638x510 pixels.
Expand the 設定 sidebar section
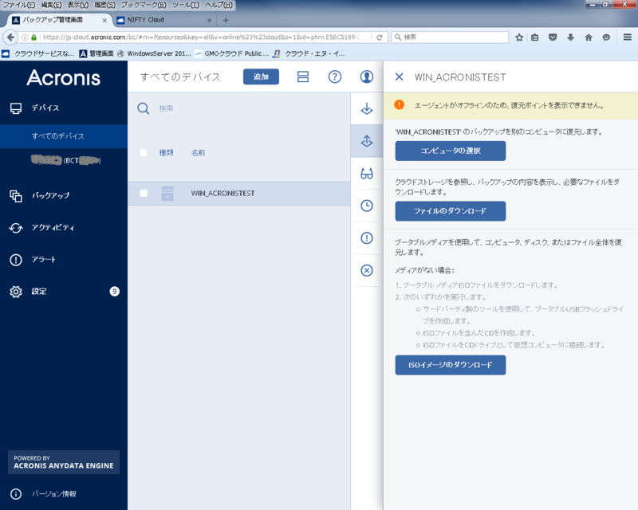[39, 292]
